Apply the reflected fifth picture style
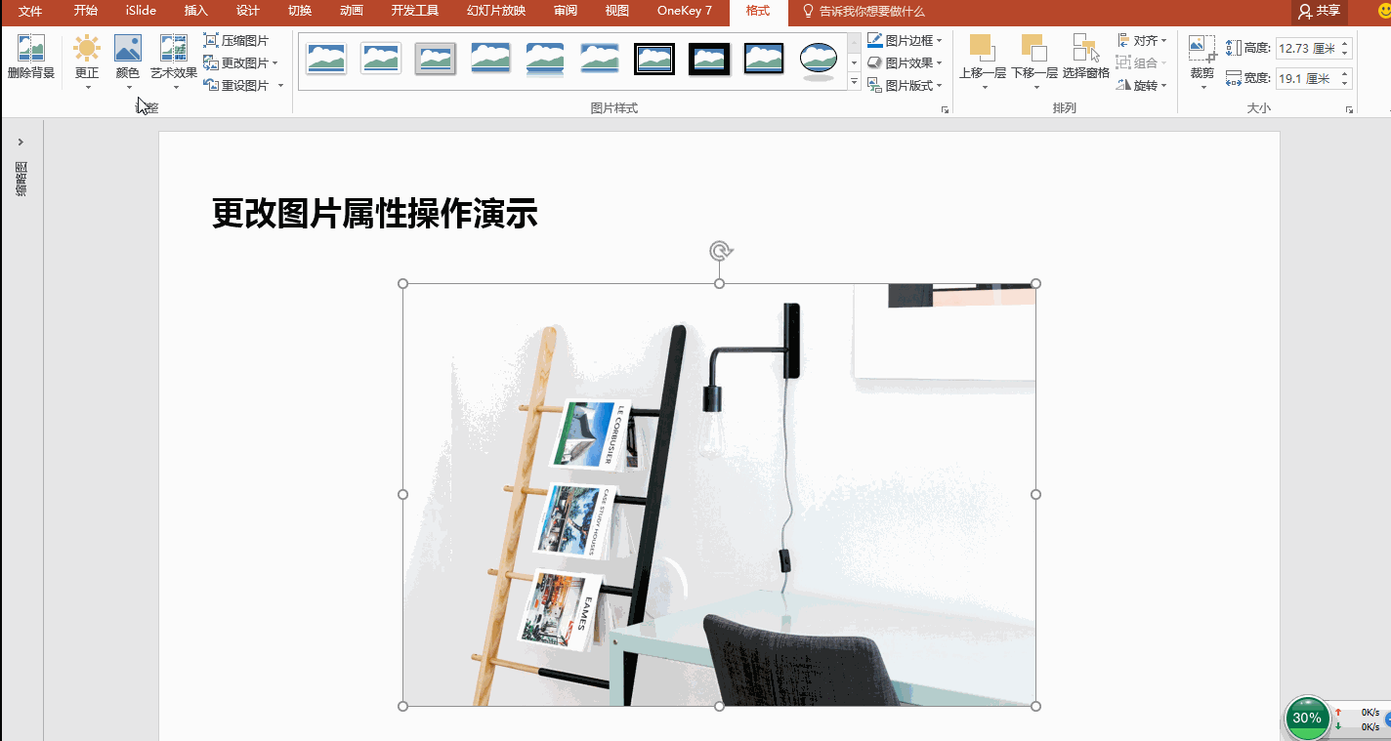This screenshot has height=741, width=1391. point(545,59)
